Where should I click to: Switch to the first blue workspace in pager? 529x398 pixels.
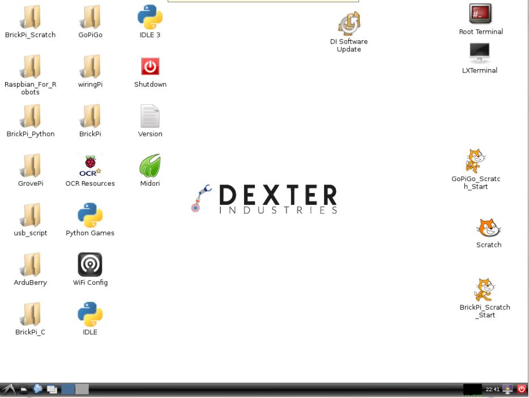(68, 390)
